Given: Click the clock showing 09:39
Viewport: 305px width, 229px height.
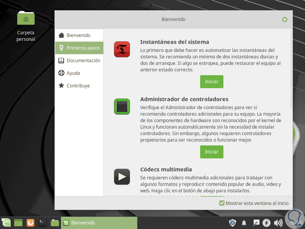Looking at the screenshot, I should pos(297,223).
